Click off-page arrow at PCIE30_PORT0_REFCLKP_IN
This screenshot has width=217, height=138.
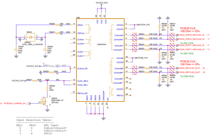[177, 35]
